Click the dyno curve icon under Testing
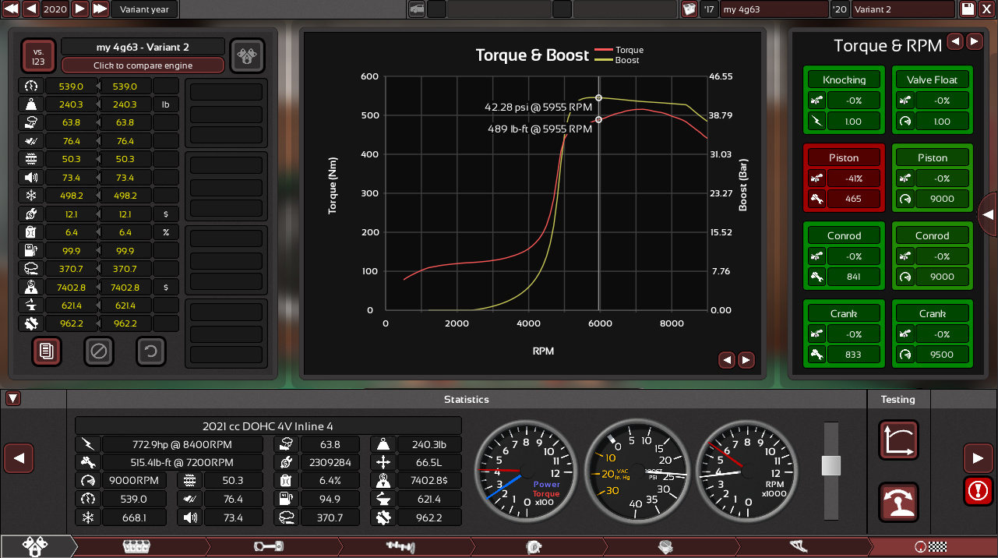The image size is (998, 558). (898, 440)
